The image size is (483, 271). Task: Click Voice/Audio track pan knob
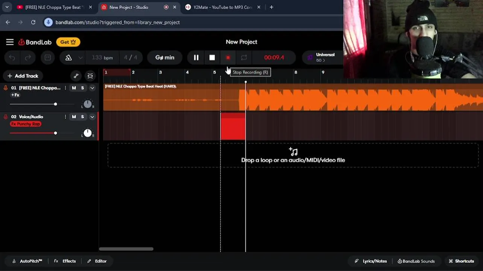pos(88,133)
